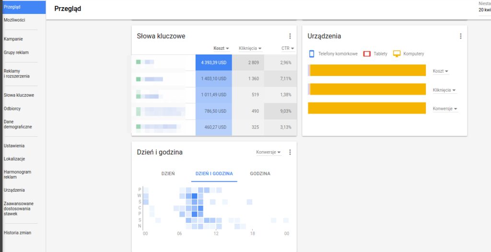This screenshot has height=252, width=491.
Task: Open the Urządzenia card three-dot menu
Action: click(x=460, y=36)
